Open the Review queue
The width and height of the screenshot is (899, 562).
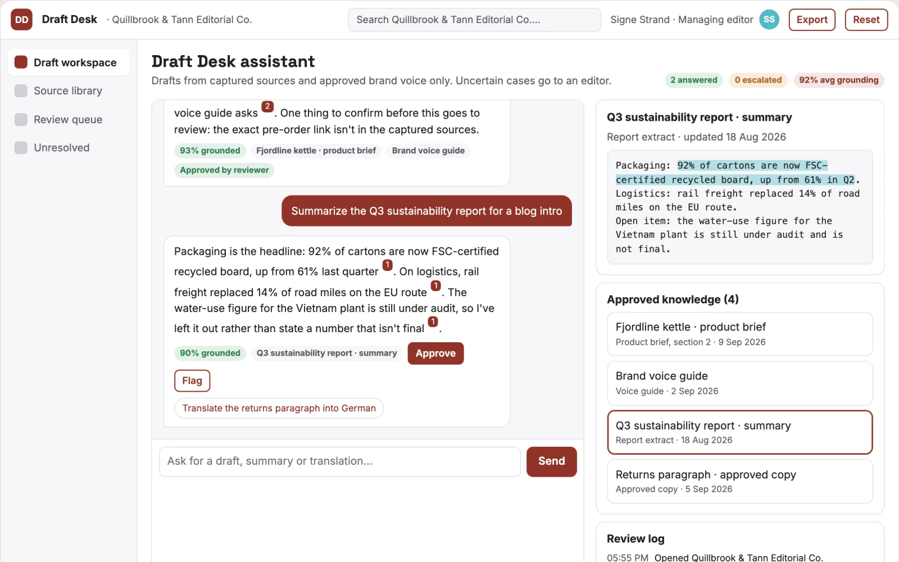69,119
